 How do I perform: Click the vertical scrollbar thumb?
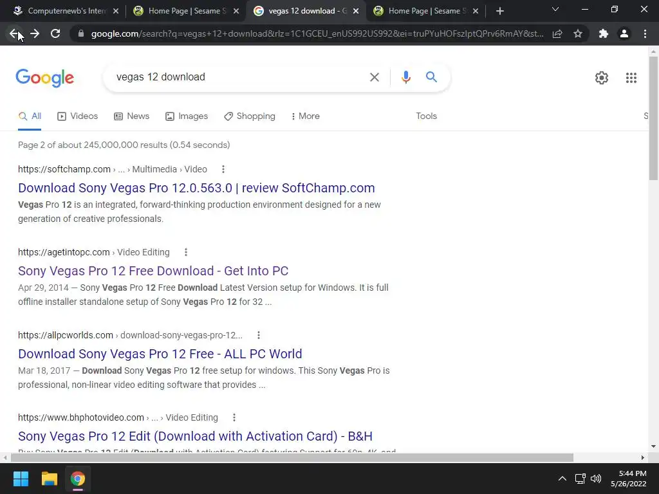[x=653, y=118]
